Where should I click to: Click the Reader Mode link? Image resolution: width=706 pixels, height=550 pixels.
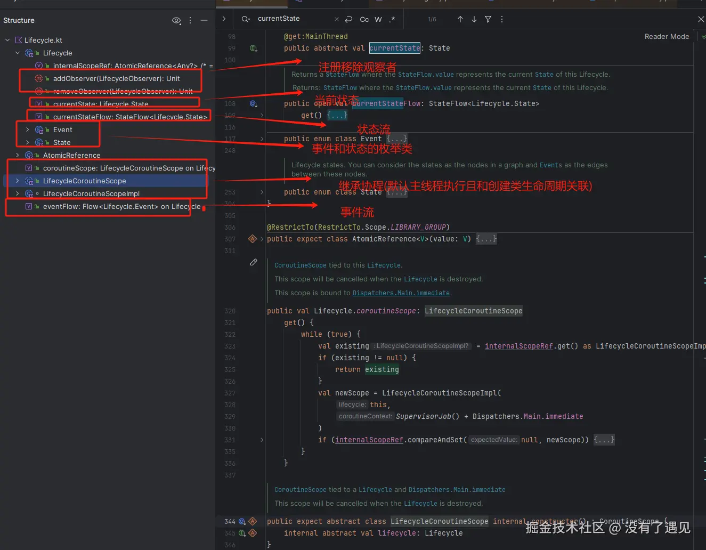click(x=667, y=37)
